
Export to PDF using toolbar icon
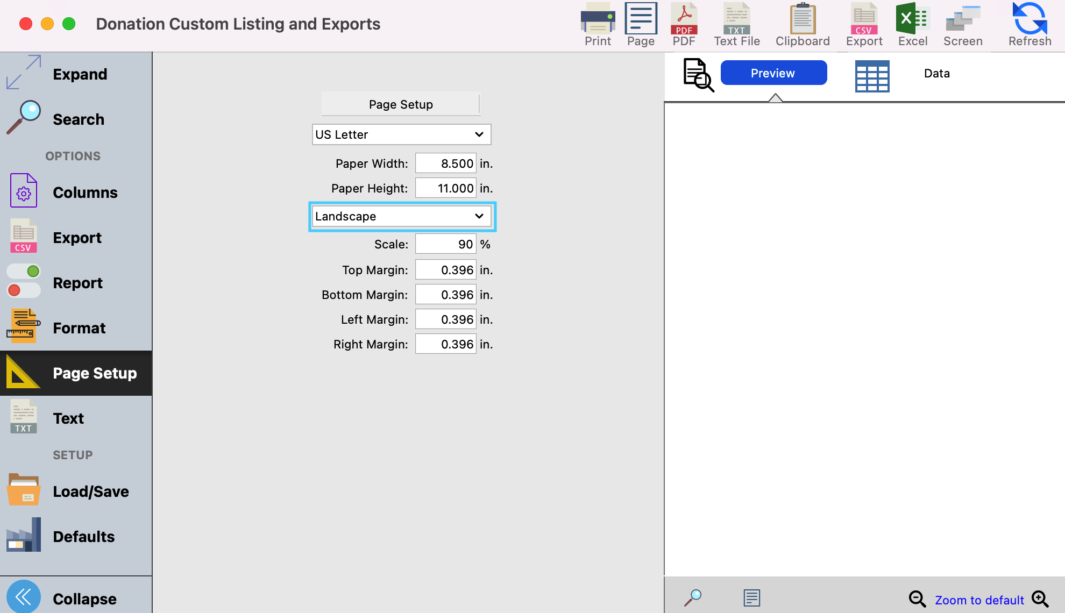point(684,19)
